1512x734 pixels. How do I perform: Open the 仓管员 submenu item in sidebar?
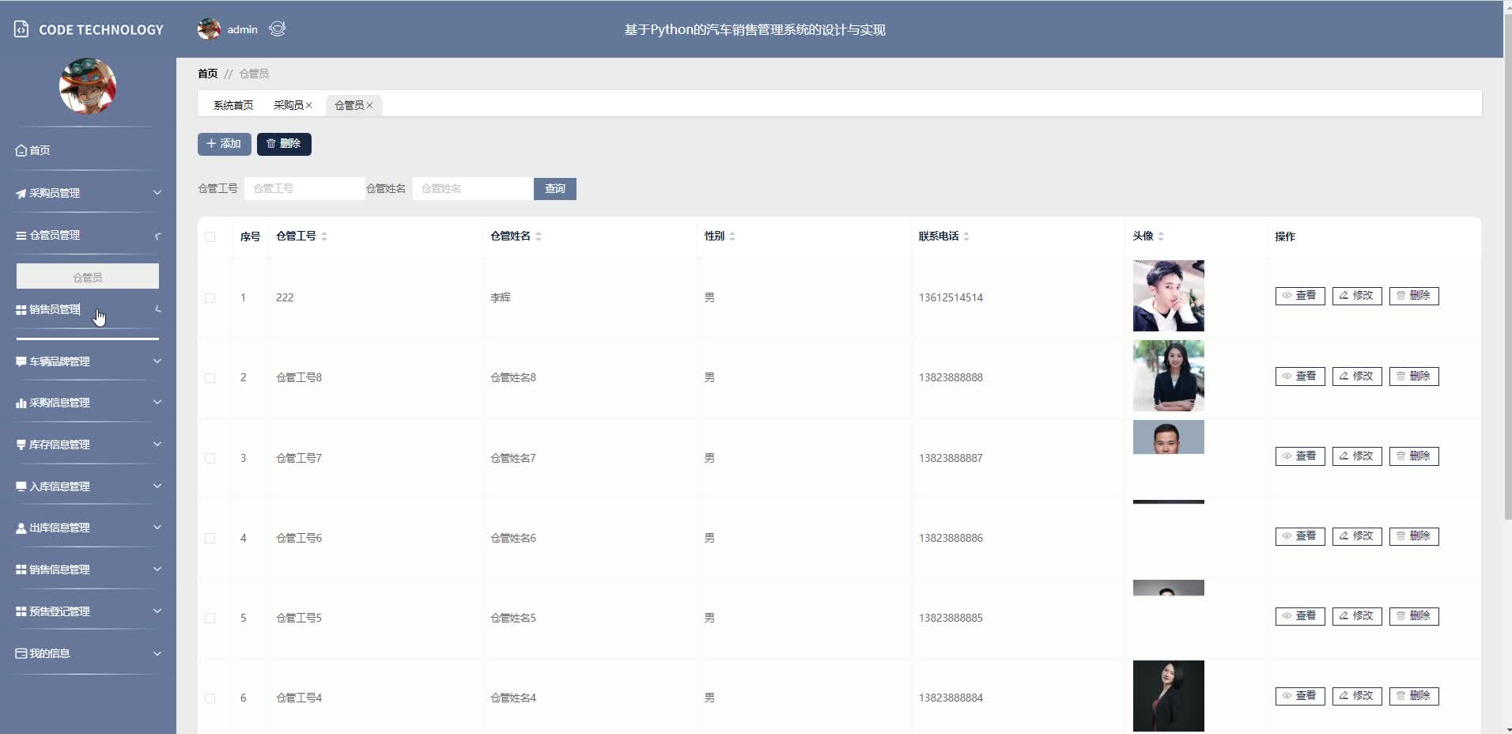click(x=88, y=277)
